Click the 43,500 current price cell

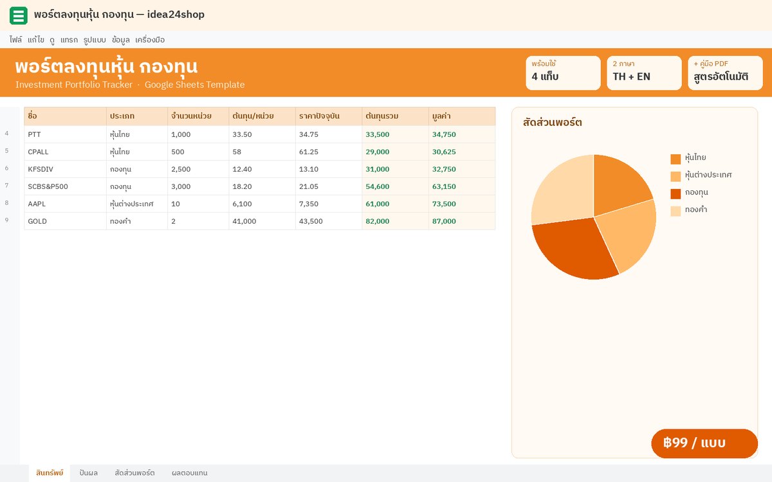point(329,221)
